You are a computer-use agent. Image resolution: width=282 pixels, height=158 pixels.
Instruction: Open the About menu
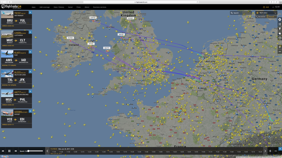pos(87,7)
